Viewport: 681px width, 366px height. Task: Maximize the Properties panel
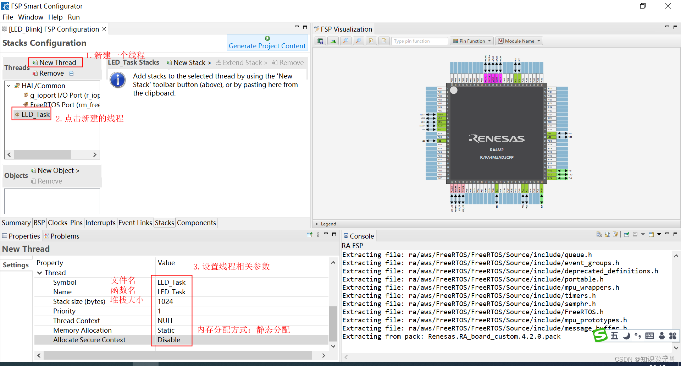coord(334,234)
